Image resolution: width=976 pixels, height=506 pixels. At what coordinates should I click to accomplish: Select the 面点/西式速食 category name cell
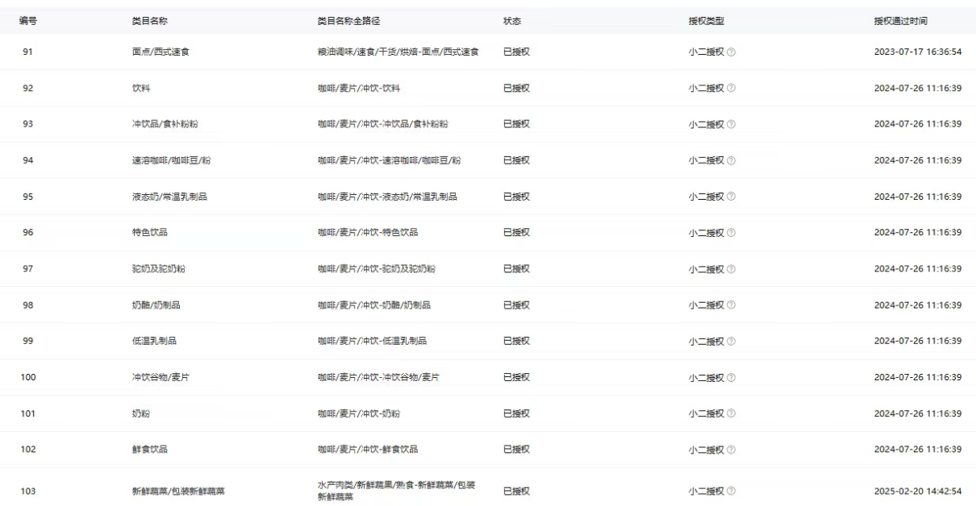coord(161,52)
